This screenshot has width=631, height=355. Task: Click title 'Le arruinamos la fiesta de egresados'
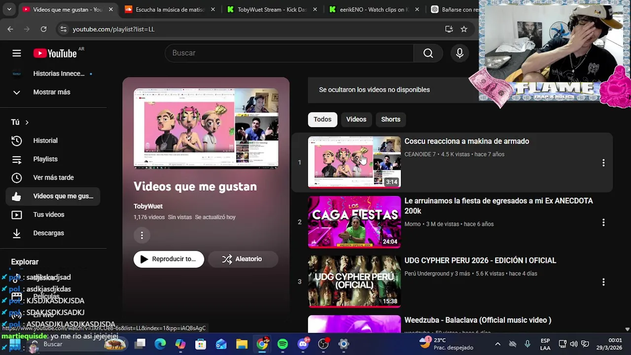pos(498,206)
